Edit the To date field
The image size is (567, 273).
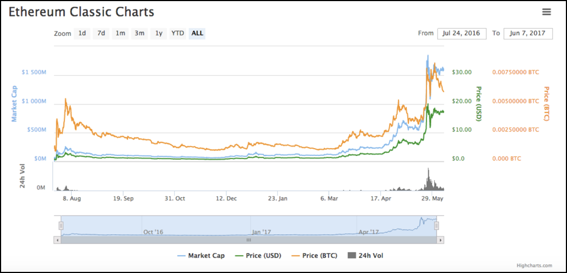[528, 33]
